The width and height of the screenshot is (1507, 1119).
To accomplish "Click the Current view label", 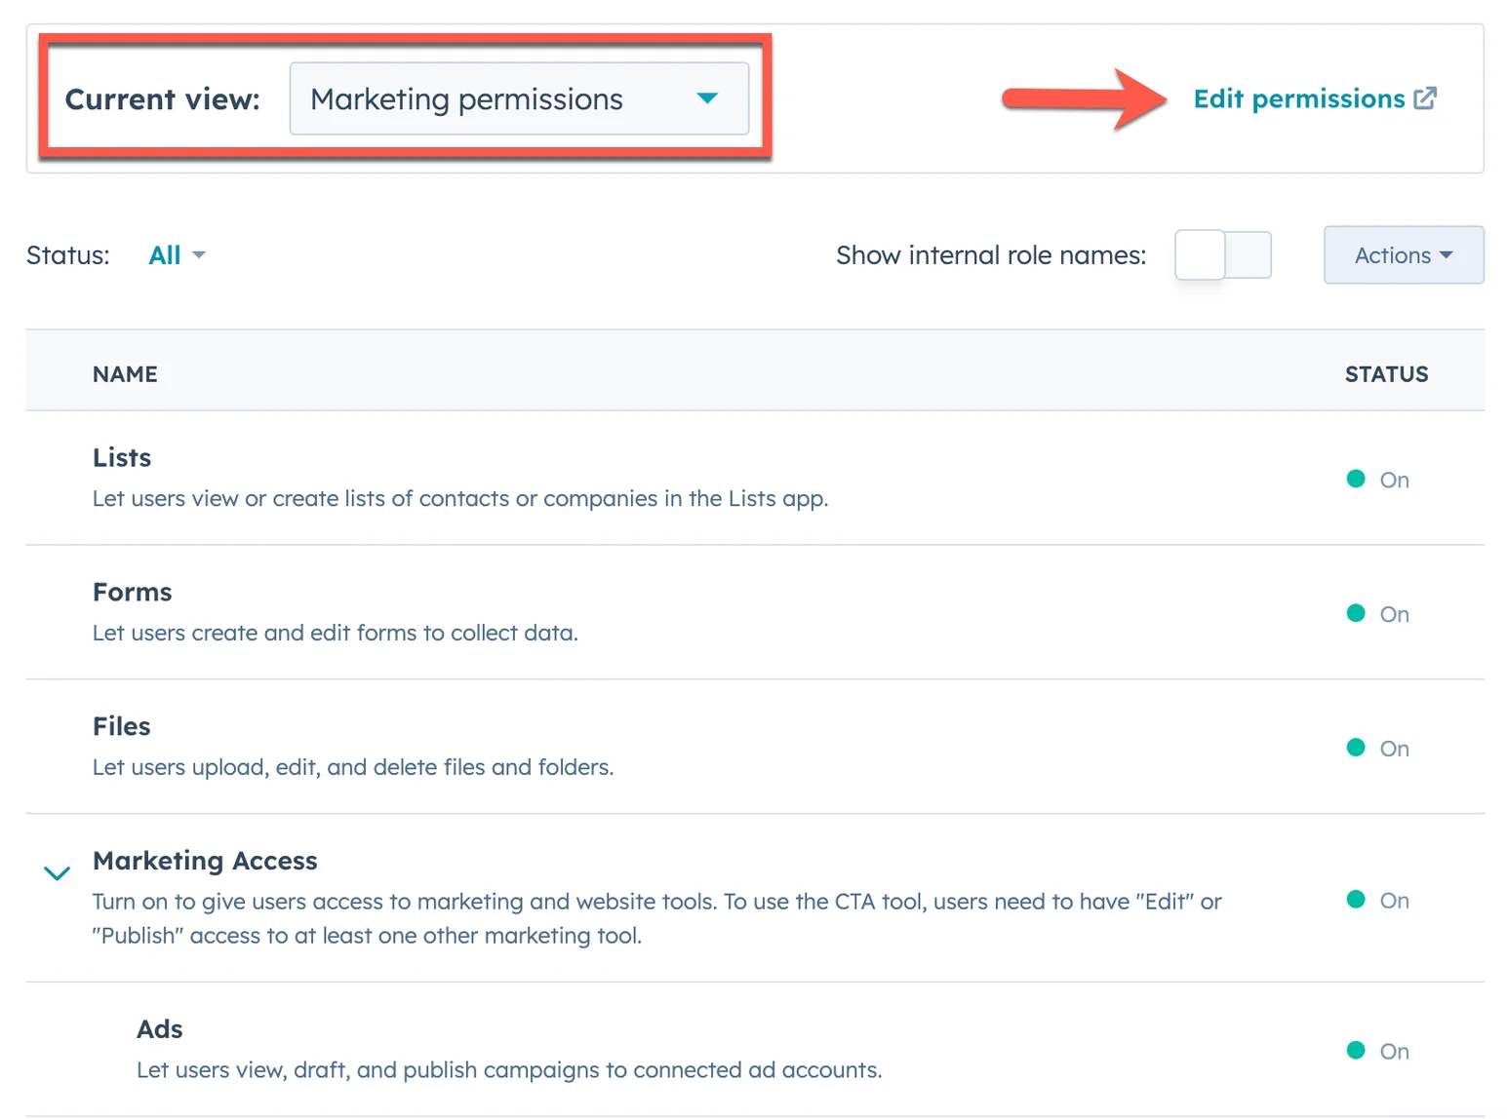I will coord(163,99).
